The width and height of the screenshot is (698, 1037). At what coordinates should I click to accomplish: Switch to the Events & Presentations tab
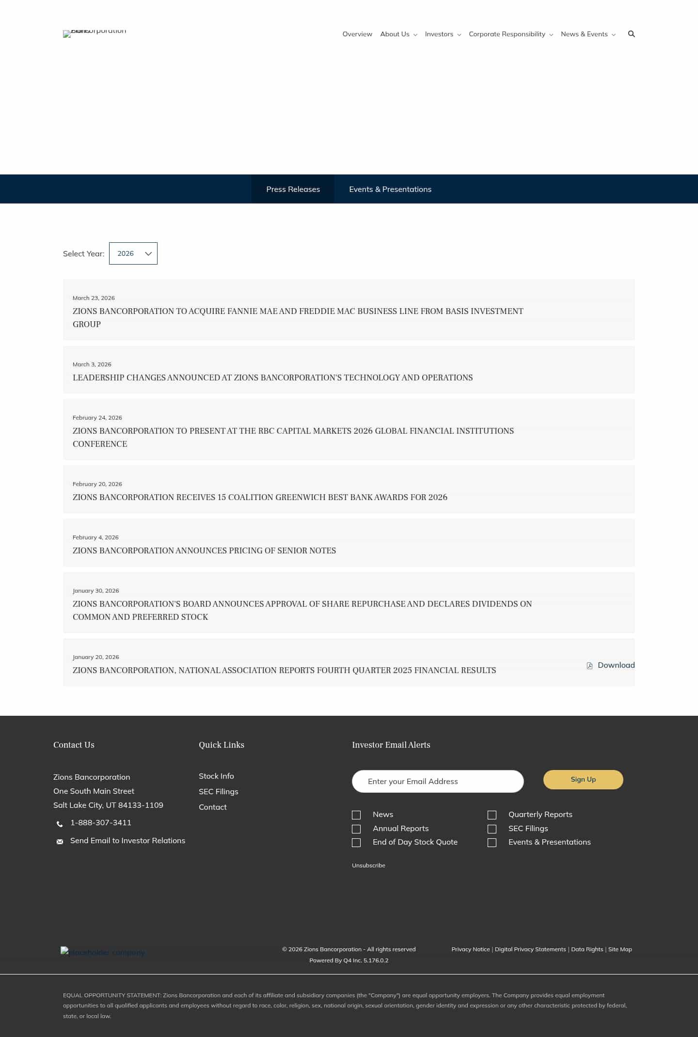[390, 189]
